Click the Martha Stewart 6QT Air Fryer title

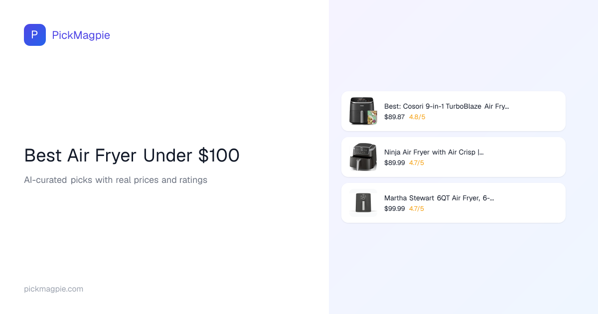tap(439, 198)
